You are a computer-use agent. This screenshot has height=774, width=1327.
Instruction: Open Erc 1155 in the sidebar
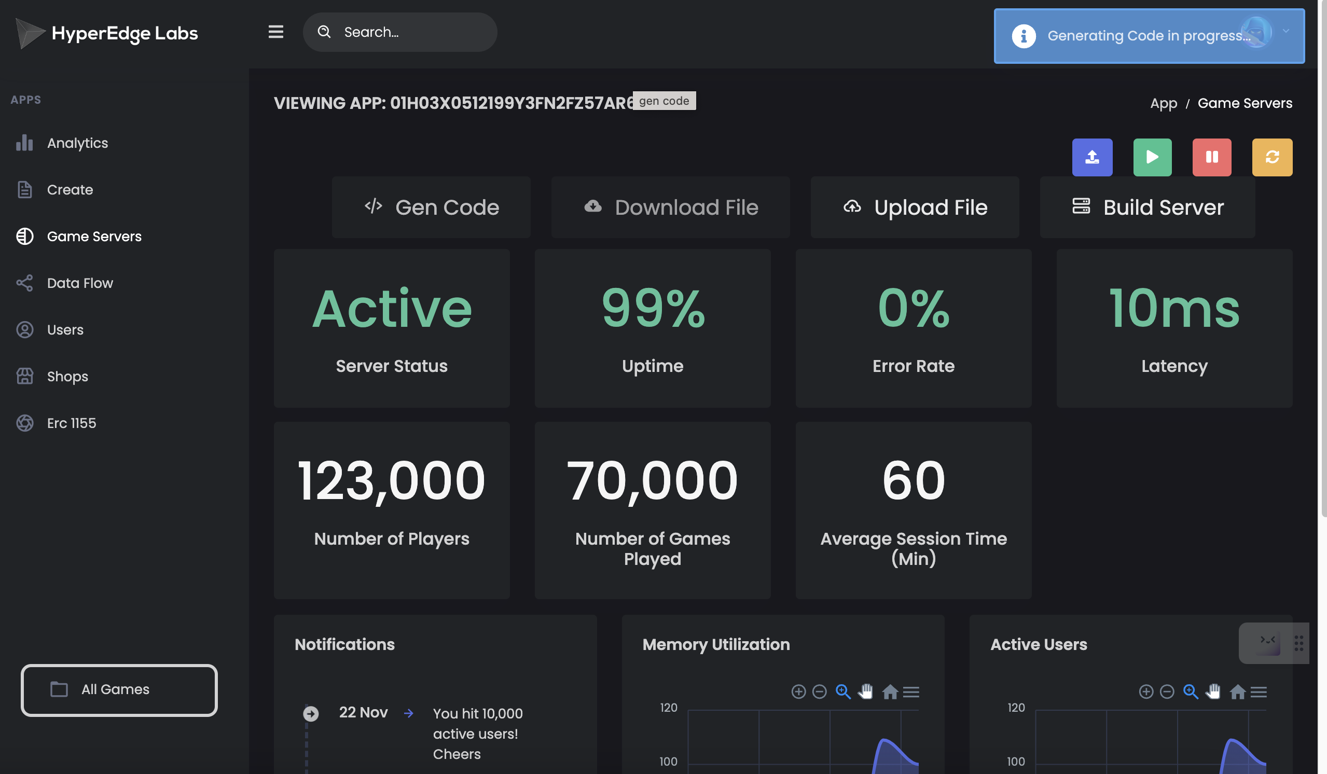[72, 423]
